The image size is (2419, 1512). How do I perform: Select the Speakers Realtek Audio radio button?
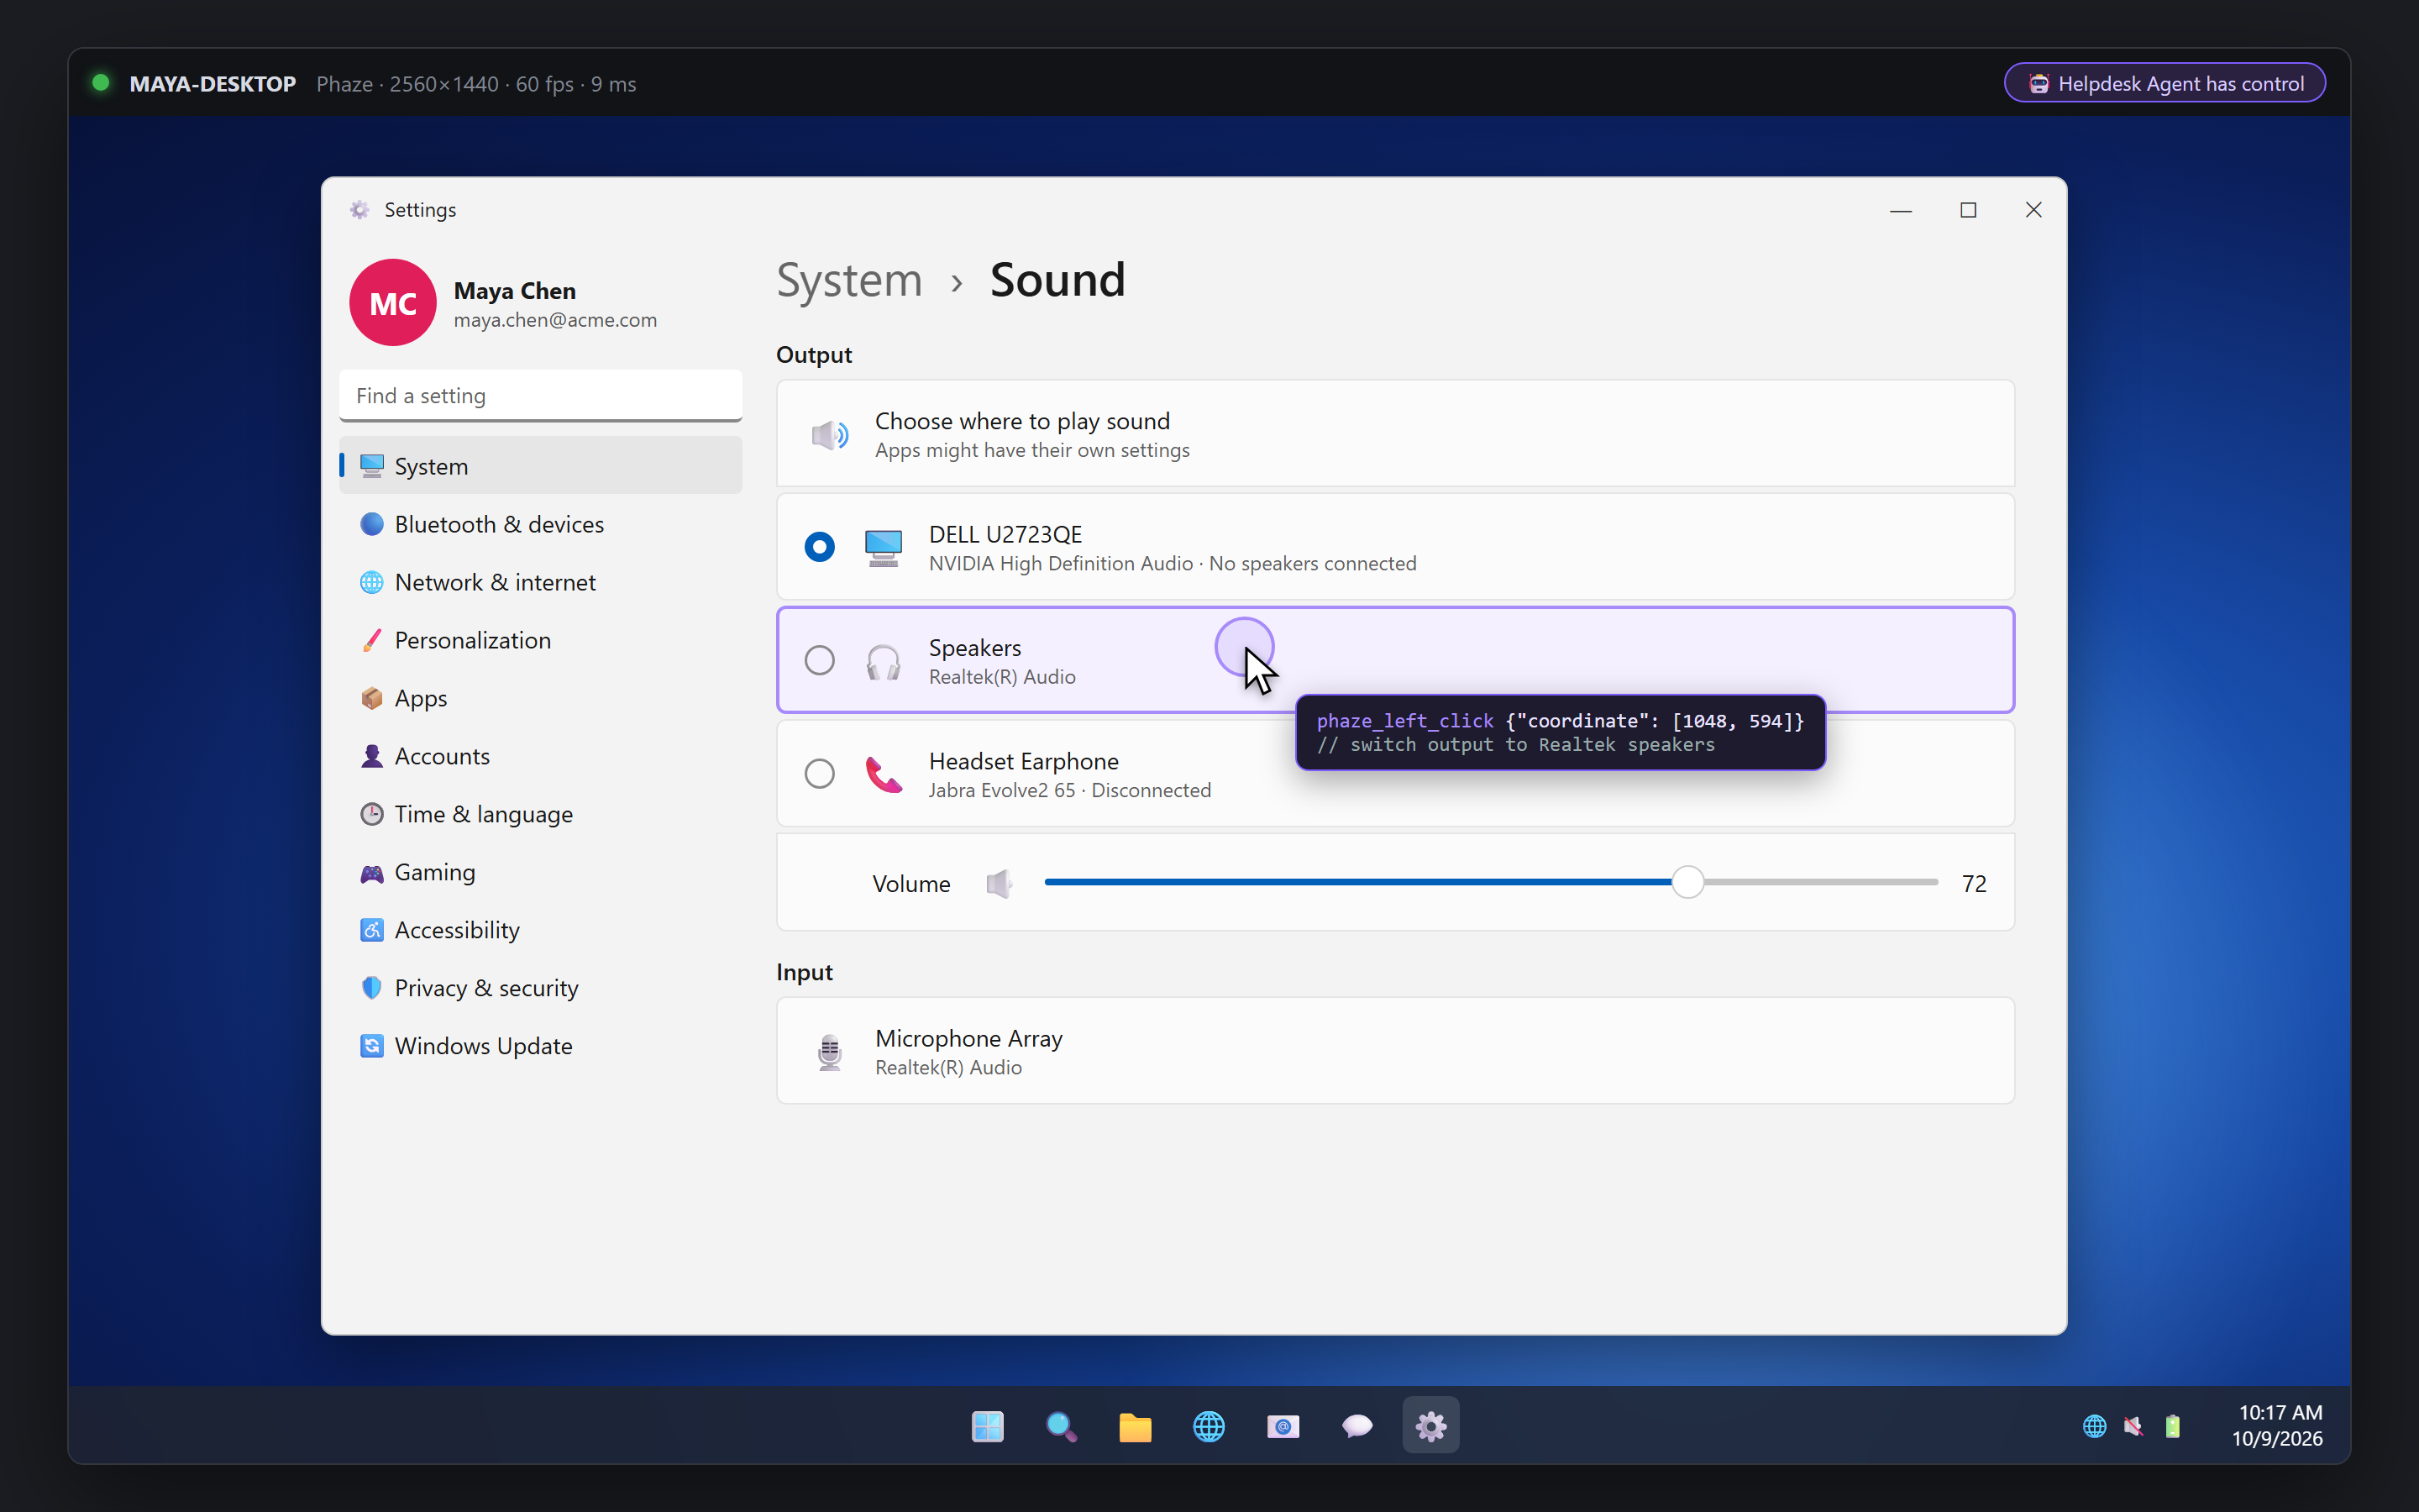pyautogui.click(x=820, y=660)
